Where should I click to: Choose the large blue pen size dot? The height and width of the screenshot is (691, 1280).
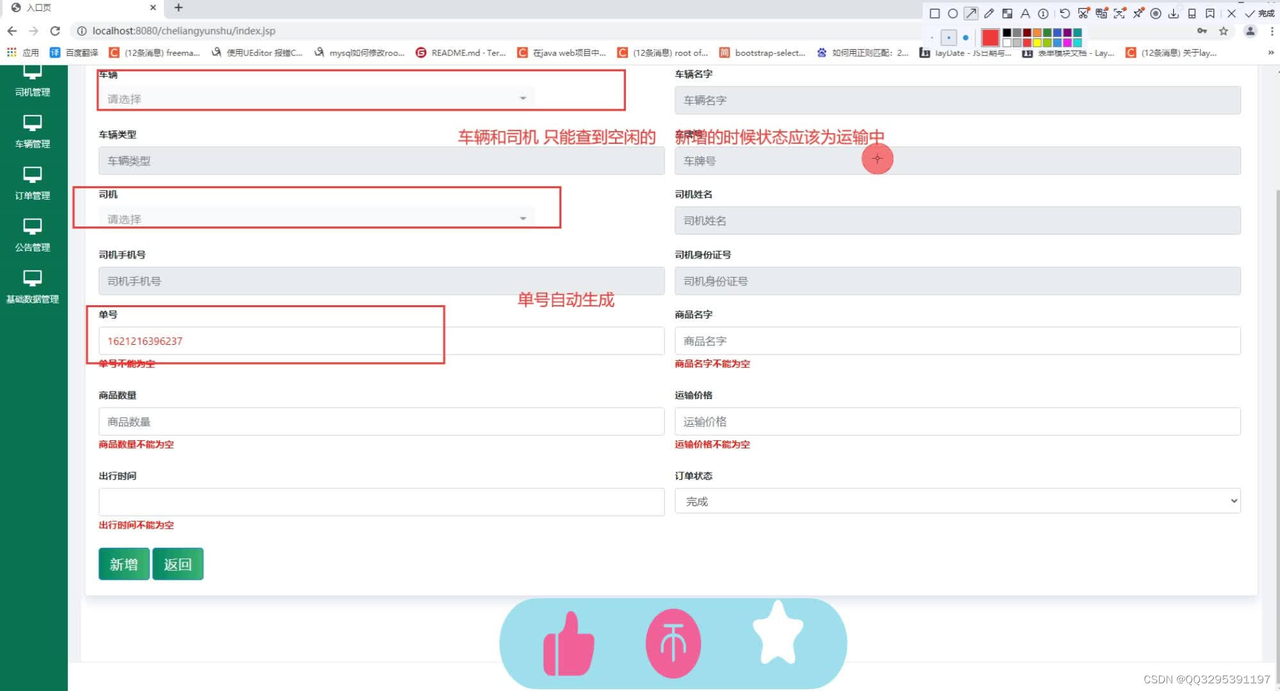coord(966,38)
